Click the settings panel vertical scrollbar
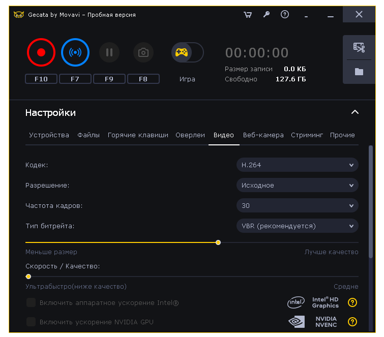Image resolution: width=384 pixels, height=337 pixels. (371, 202)
